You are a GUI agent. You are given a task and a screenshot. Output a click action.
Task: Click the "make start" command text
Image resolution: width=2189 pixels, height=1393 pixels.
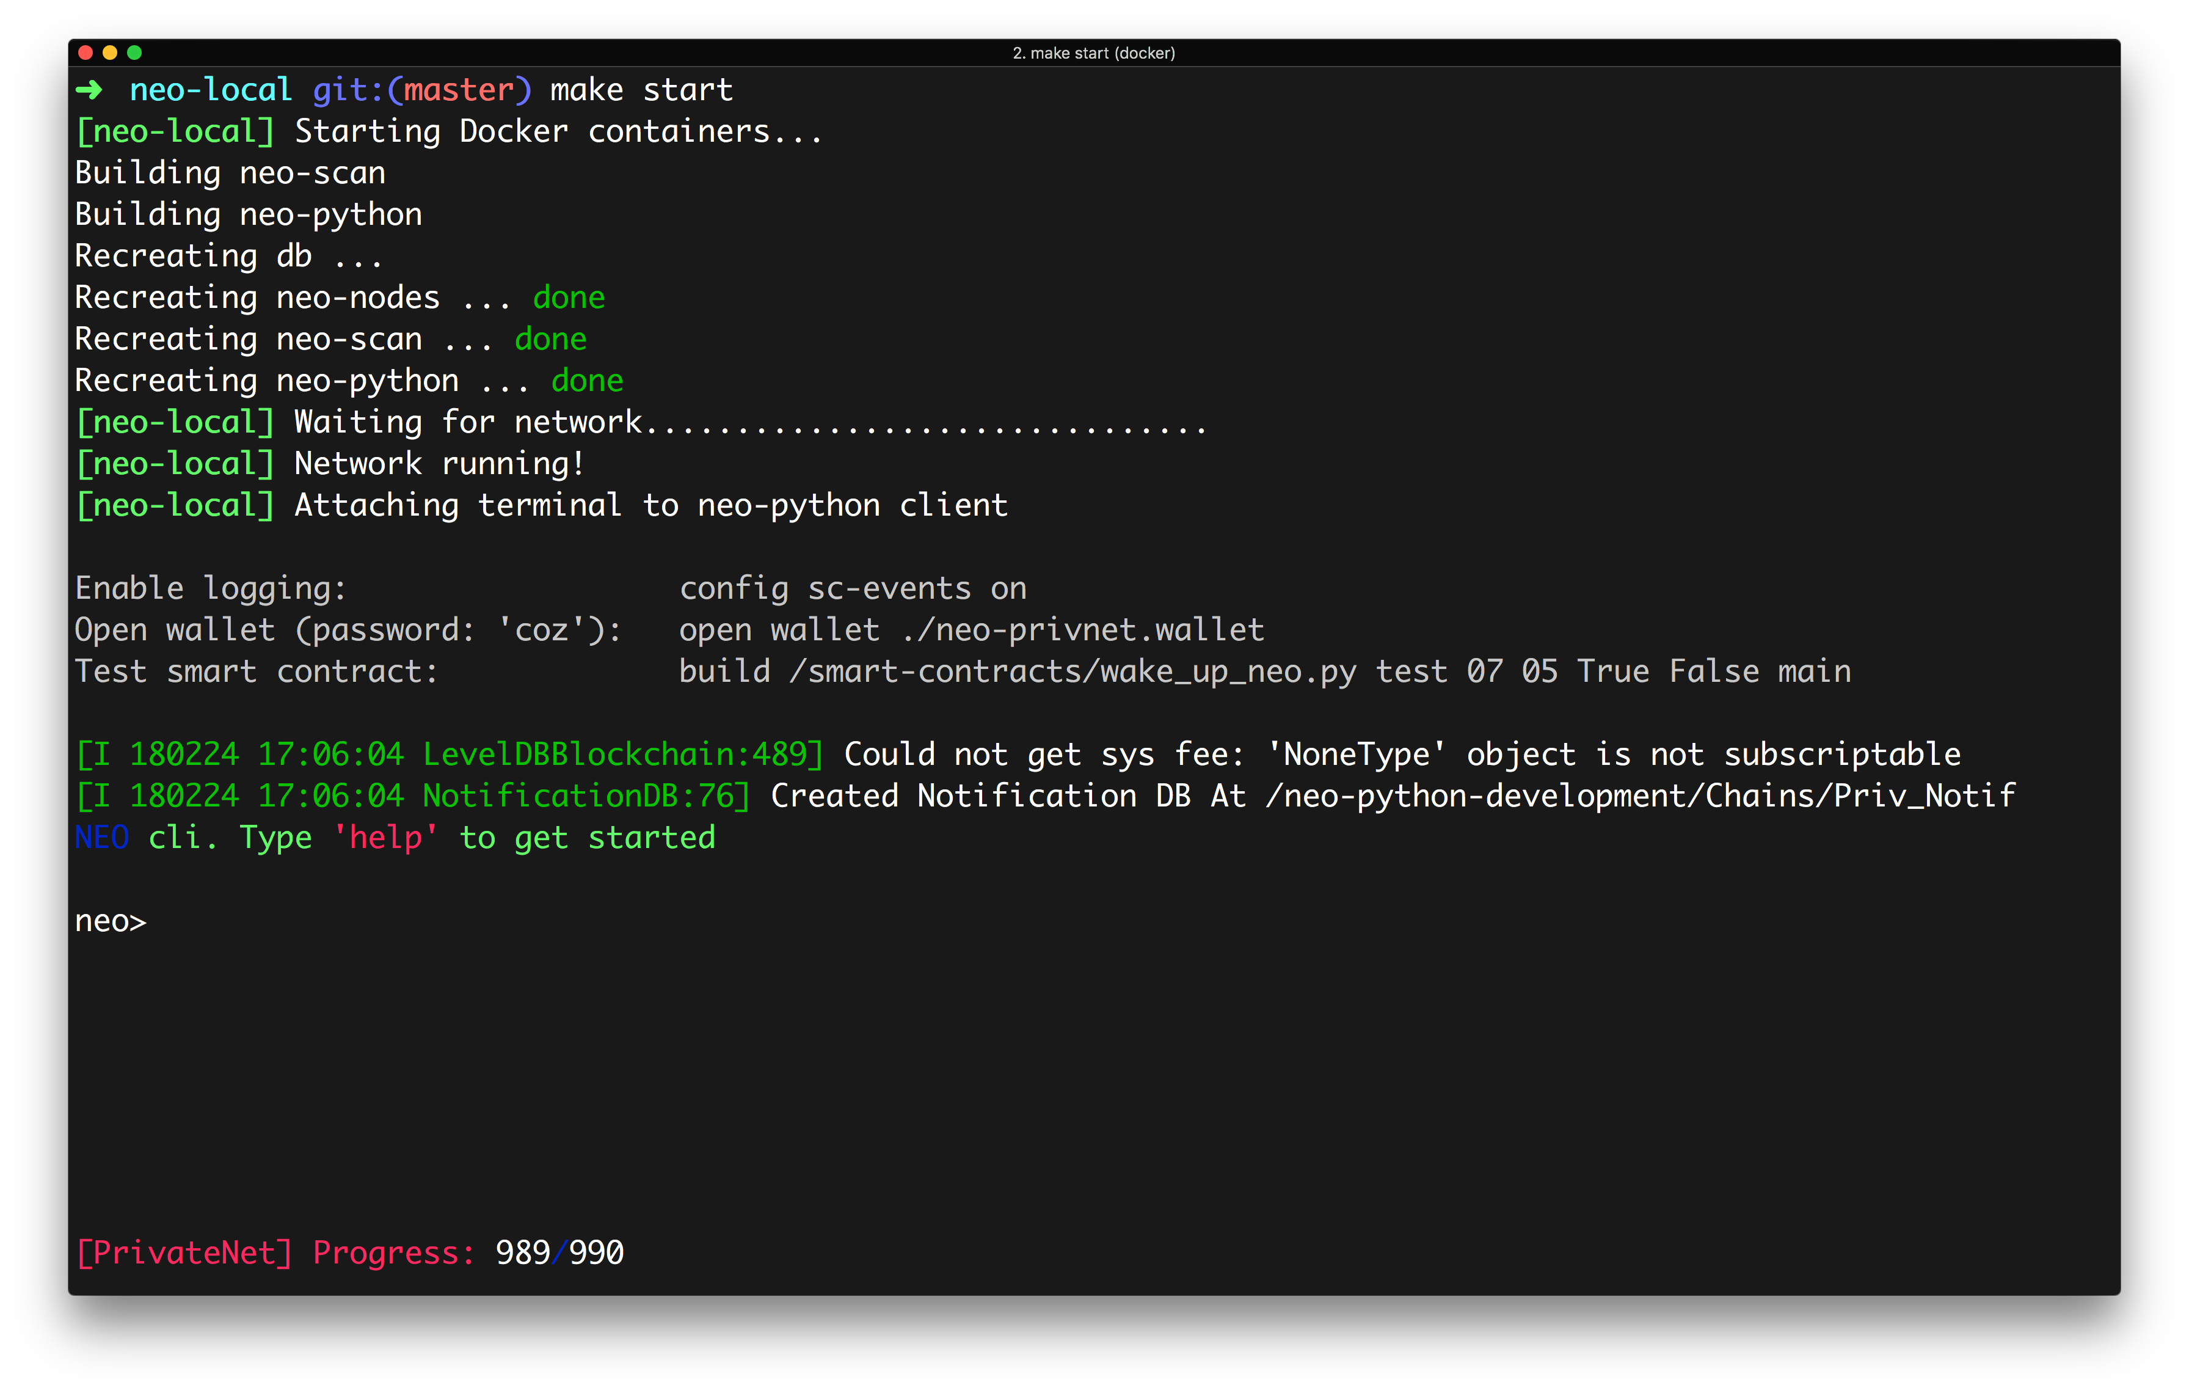[641, 90]
